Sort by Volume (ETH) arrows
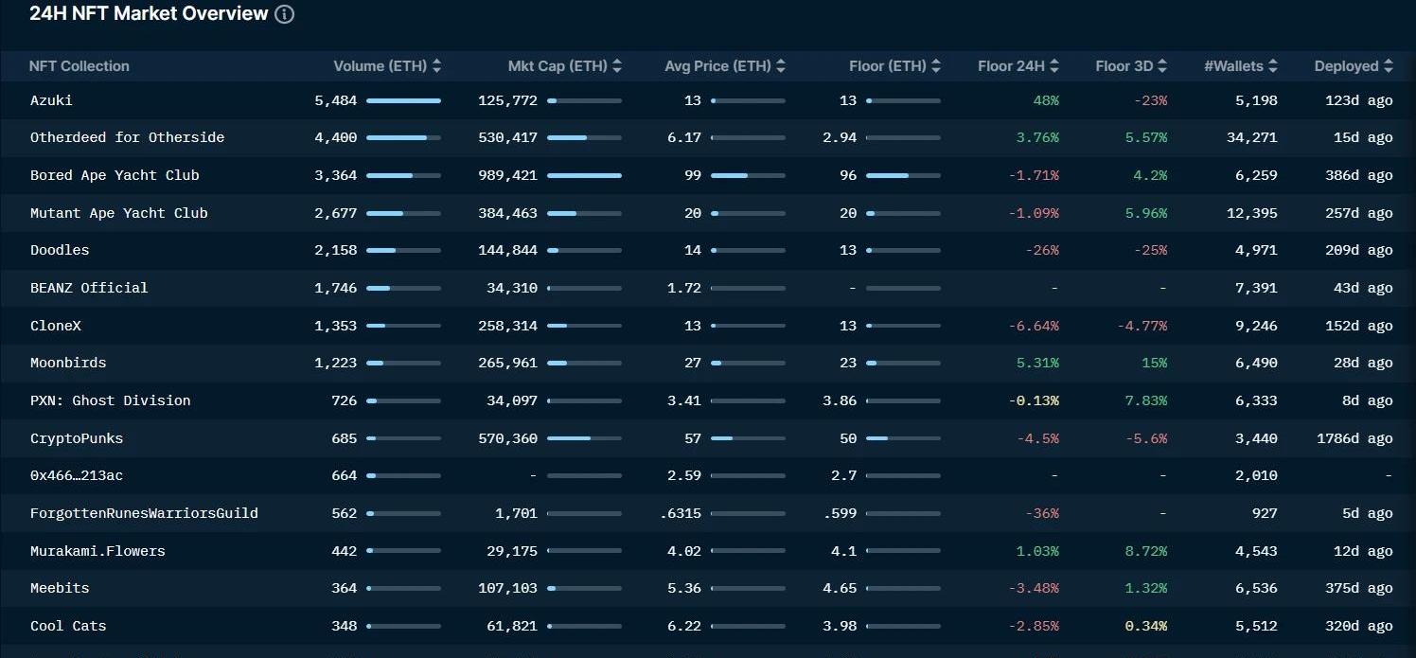The width and height of the screenshot is (1416, 658). 436,66
